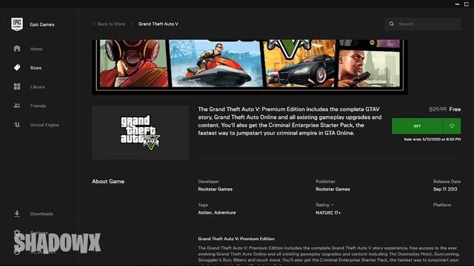Click the $29.99 strikethrough price
The image size is (474, 266).
[x=438, y=109]
